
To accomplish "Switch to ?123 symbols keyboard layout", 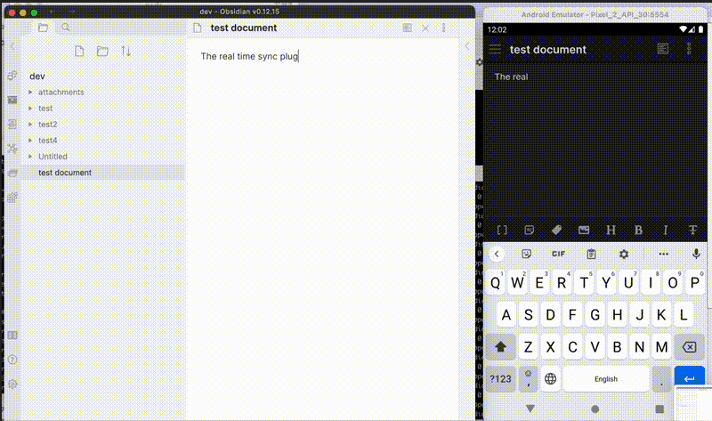I will click(x=501, y=378).
